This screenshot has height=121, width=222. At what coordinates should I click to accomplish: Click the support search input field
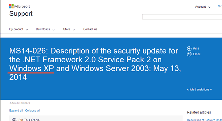point(182,17)
